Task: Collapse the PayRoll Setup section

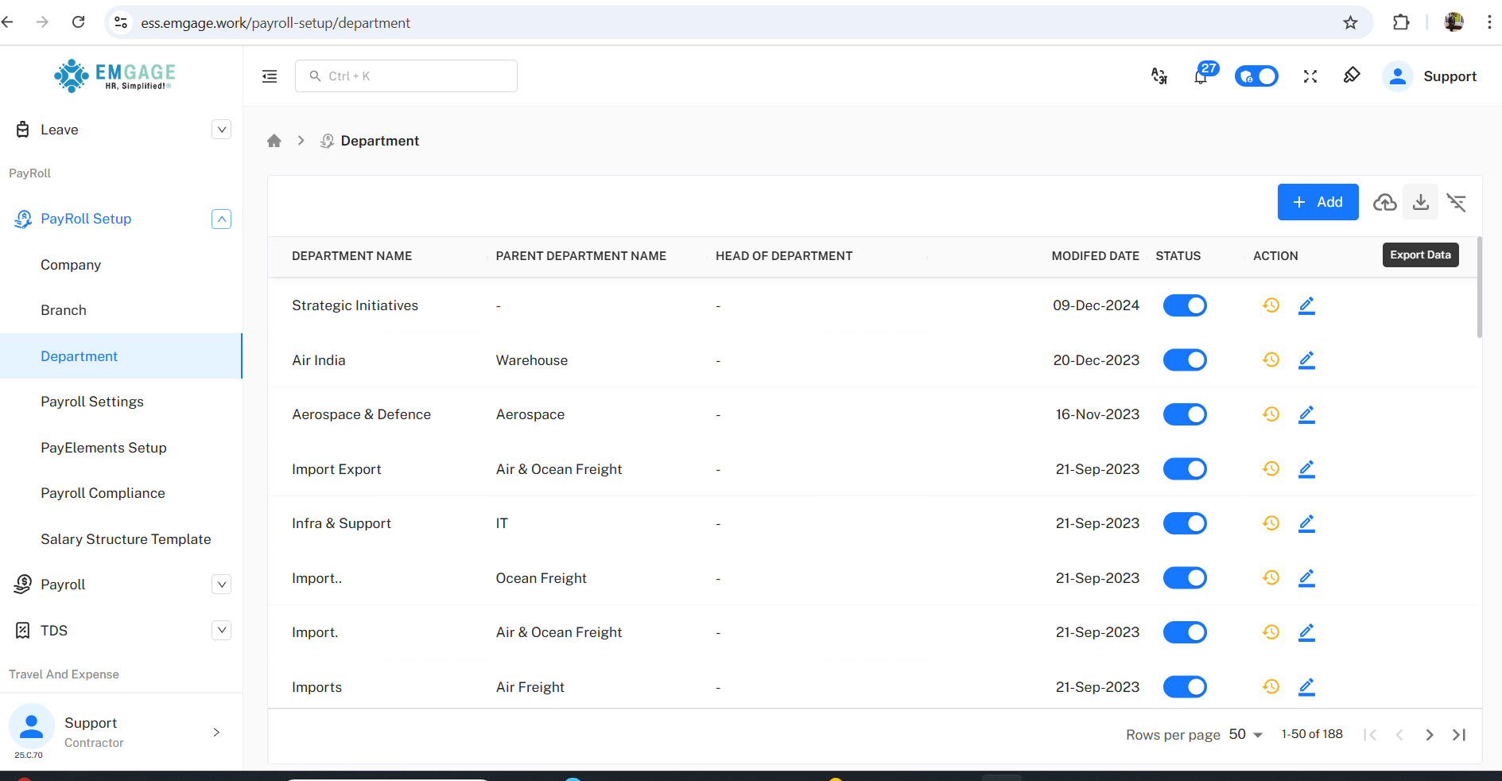Action: coord(222,219)
